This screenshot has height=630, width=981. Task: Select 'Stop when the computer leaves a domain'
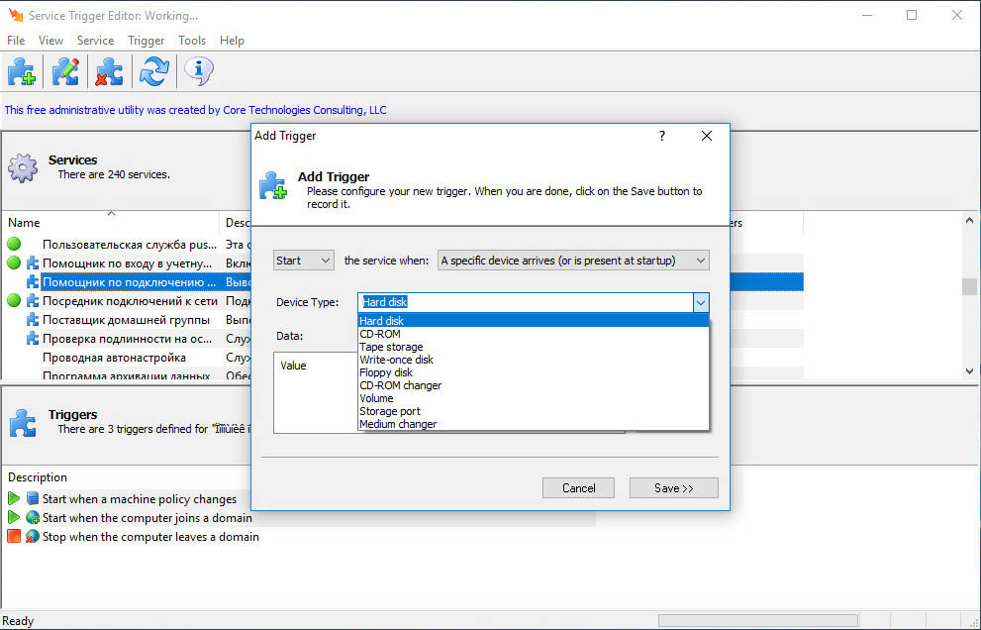point(150,537)
